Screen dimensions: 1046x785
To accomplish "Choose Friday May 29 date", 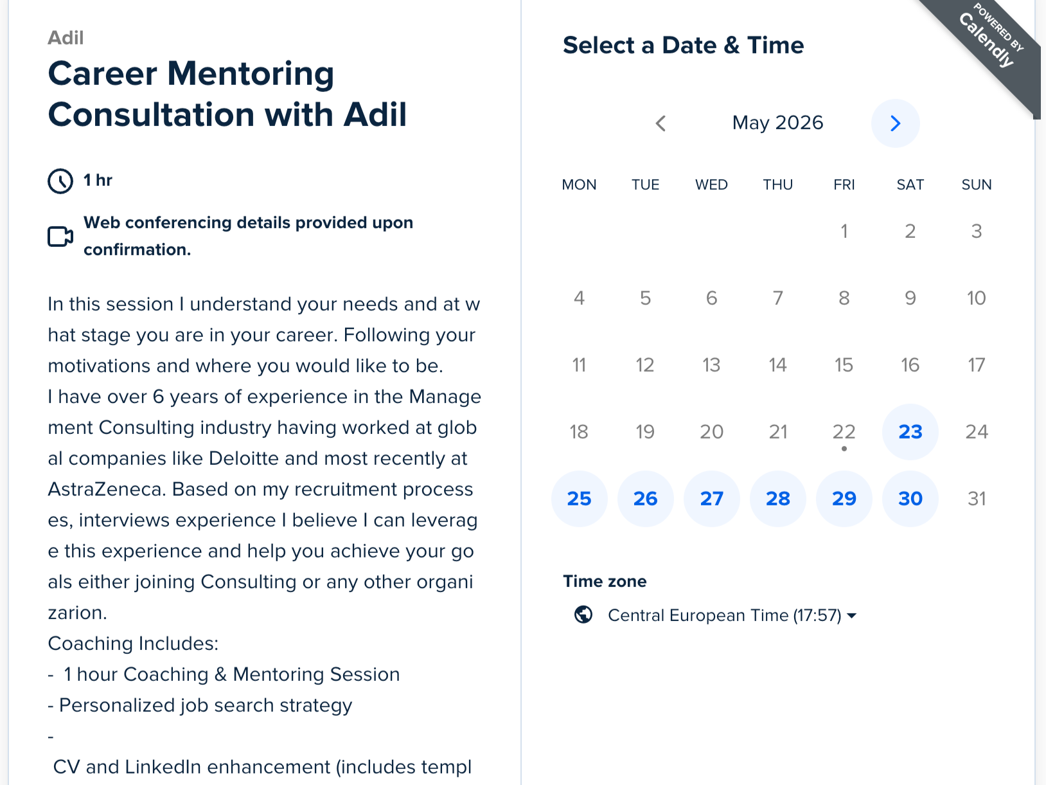I will coord(844,498).
